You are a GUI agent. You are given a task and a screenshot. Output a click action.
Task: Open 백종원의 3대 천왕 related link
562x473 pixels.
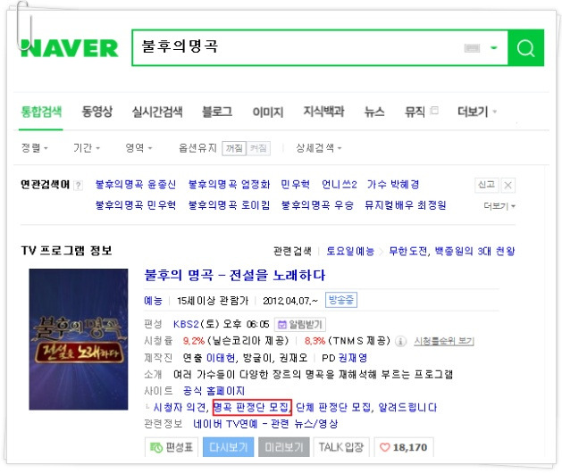pos(475,251)
